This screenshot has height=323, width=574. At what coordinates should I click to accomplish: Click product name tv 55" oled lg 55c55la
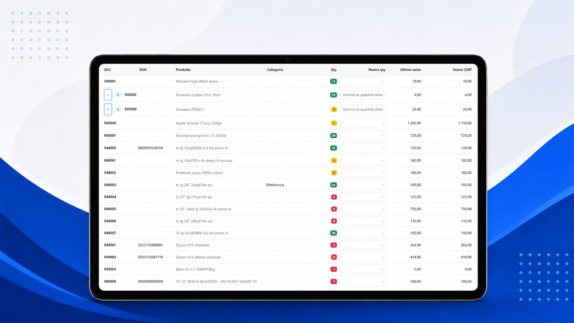(x=204, y=209)
